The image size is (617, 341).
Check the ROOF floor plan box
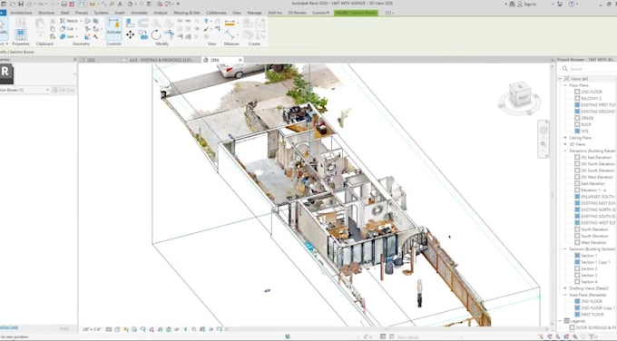[577, 124]
